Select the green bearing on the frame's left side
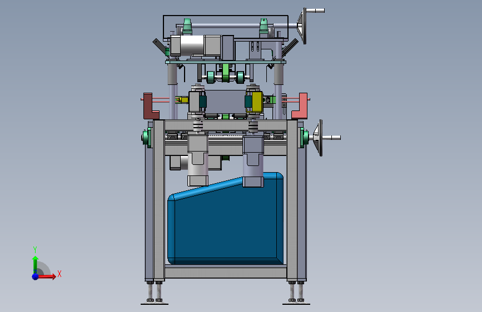This screenshot has height=312, width=482. click(147, 137)
